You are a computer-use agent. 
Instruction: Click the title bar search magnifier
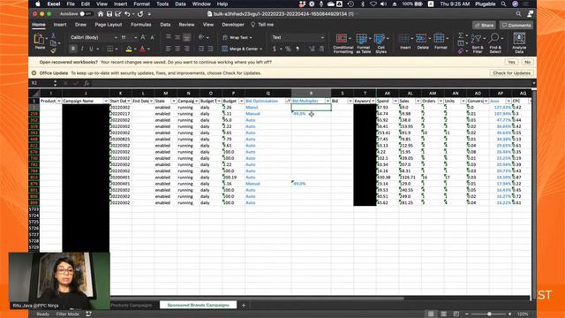click(x=518, y=14)
